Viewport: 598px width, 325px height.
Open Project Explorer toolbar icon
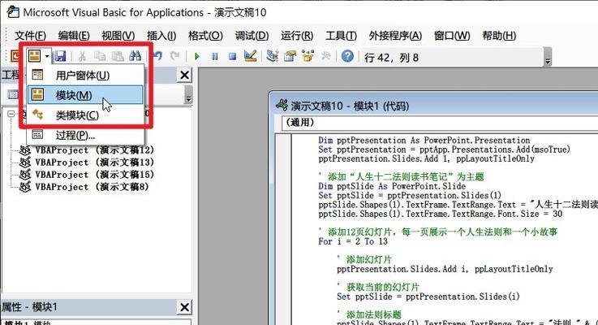tap(273, 56)
